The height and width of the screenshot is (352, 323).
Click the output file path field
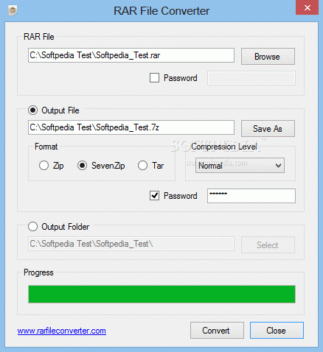(x=131, y=127)
